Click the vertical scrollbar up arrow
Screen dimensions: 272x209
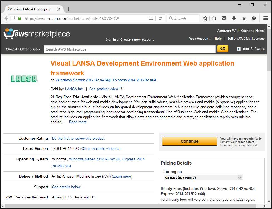click(x=269, y=26)
